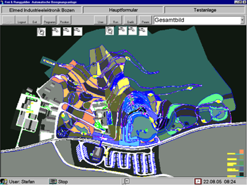Click the blue legend color swatch
This screenshot has width=247, height=185.
(x=242, y=169)
